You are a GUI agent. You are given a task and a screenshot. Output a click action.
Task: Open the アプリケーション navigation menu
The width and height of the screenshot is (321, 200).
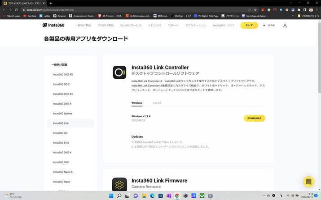pyautogui.click(x=196, y=26)
